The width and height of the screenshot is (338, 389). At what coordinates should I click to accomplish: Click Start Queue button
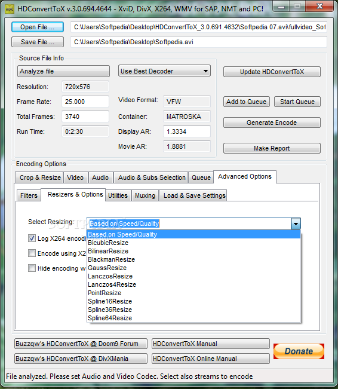click(x=297, y=102)
